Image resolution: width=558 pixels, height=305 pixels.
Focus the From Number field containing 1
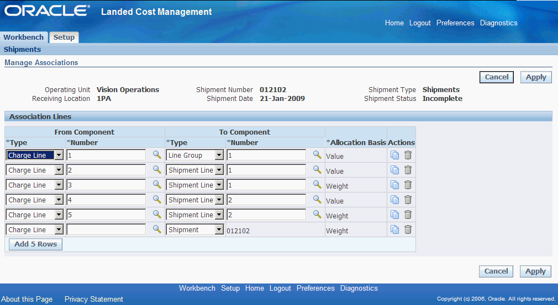[x=106, y=155]
